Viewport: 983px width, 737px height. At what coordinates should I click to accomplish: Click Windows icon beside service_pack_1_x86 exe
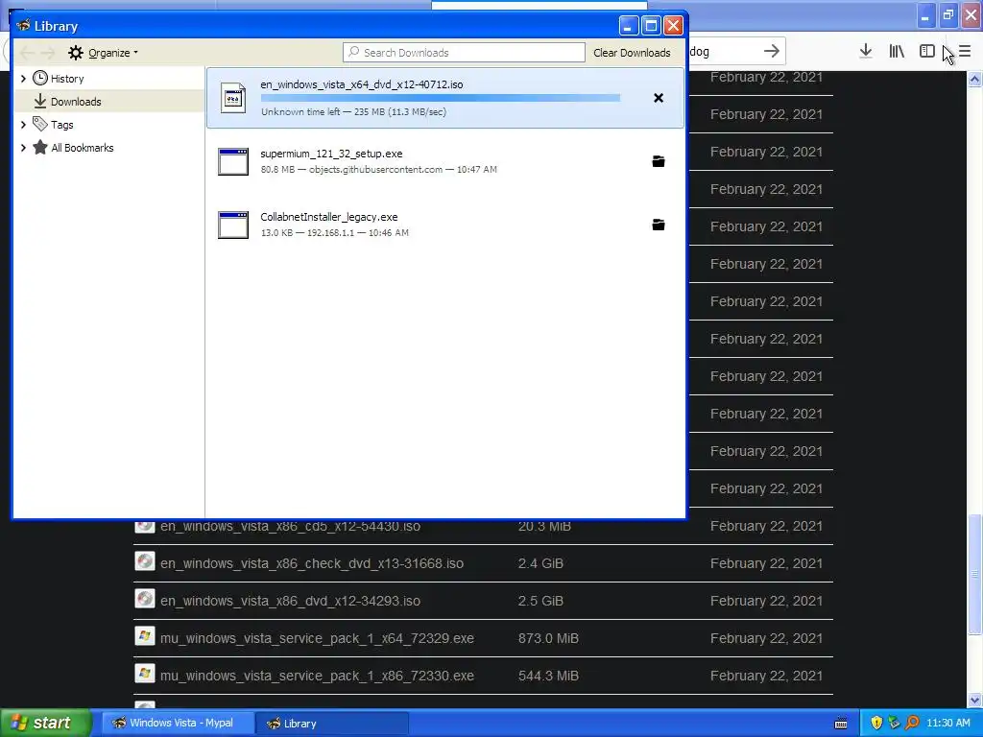point(145,675)
